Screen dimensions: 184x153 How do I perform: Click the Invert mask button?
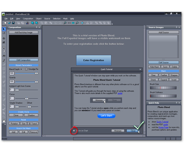pos(174,80)
